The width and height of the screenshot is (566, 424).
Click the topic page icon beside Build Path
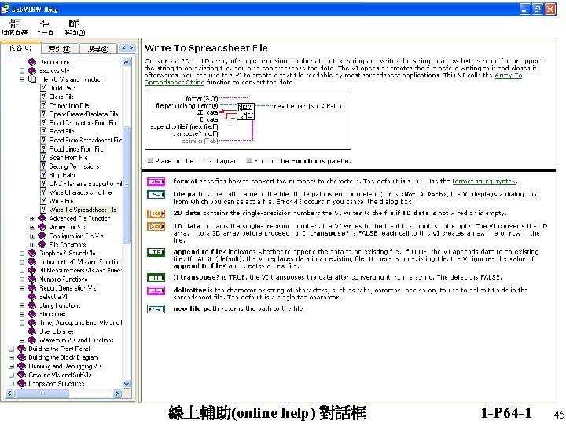pos(43,88)
